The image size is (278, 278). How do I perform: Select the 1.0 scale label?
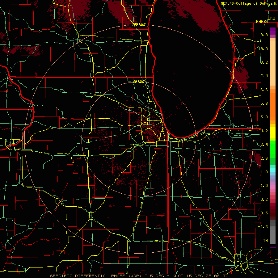coord(264,185)
